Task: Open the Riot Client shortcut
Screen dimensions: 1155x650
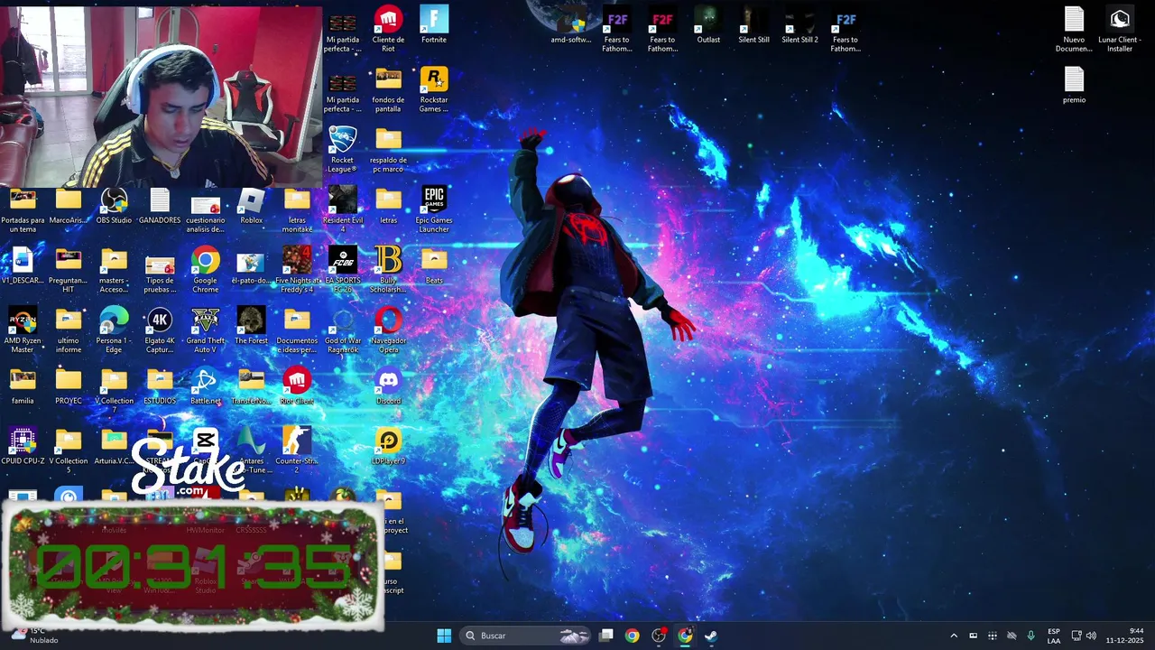Action: 297,386
